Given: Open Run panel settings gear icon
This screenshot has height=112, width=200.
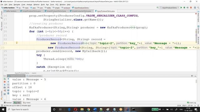Looking at the screenshot, I should pos(192,76).
